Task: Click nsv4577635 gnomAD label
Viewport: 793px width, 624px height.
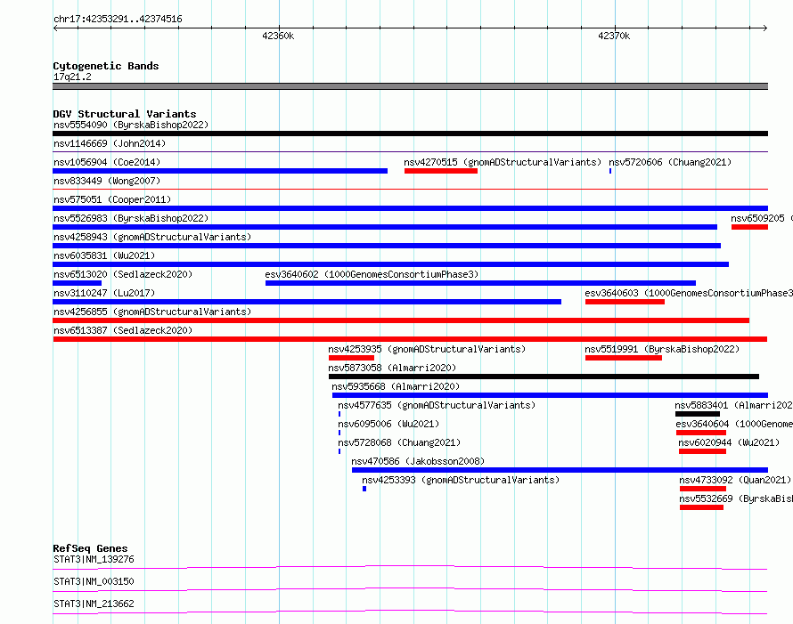Action: coord(437,405)
